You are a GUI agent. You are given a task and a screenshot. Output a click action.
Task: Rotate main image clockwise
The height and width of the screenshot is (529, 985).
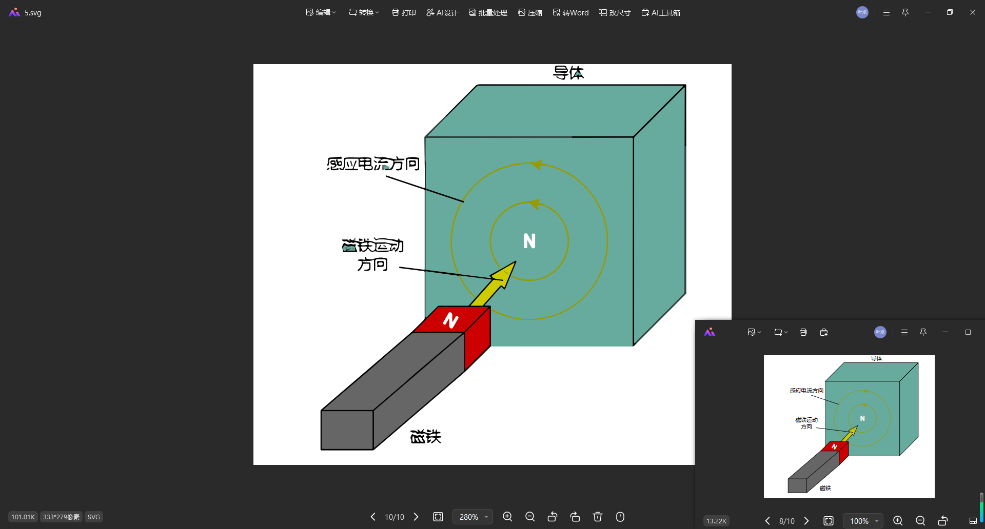click(575, 517)
